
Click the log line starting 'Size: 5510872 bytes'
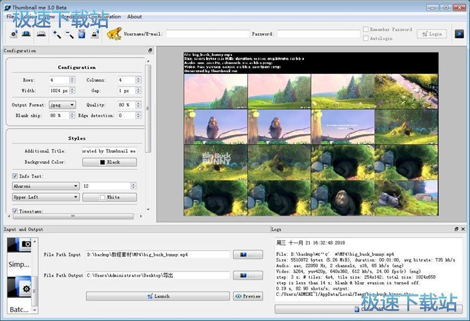pyautogui.click(x=366, y=260)
